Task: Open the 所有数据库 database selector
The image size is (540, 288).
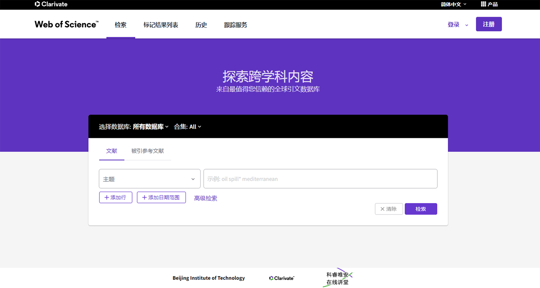Action: click(151, 127)
